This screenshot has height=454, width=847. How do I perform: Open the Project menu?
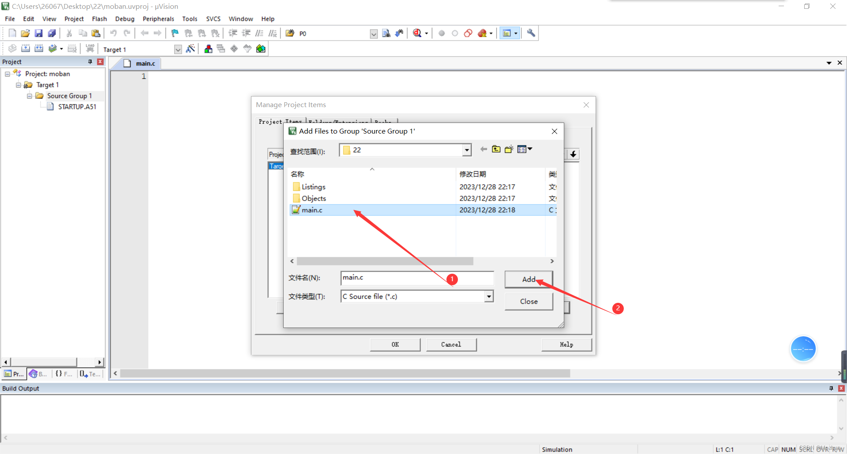74,19
